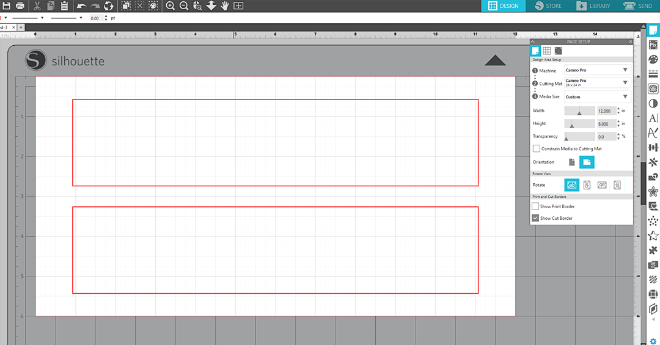Step the Width value stepper
This screenshot has width=660, height=345.
618,111
